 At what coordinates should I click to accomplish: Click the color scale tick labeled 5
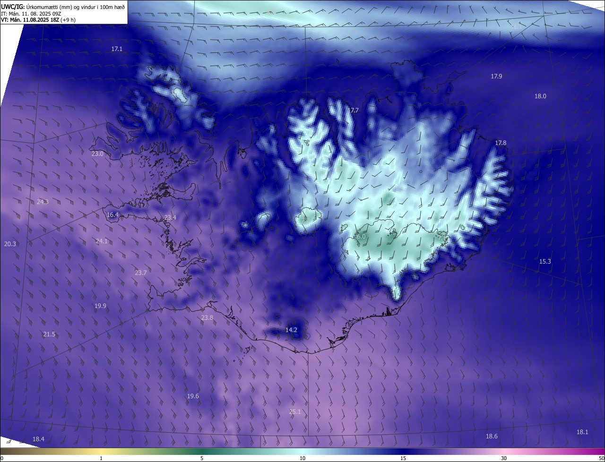pyautogui.click(x=202, y=458)
